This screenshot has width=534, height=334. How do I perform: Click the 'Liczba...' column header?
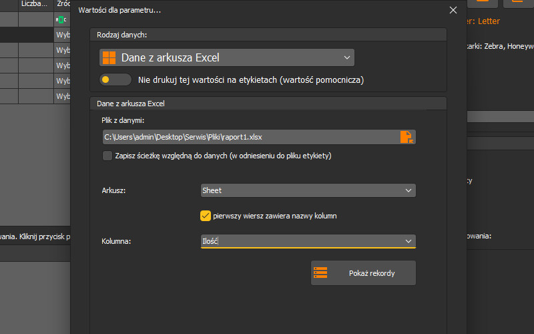coord(35,4)
